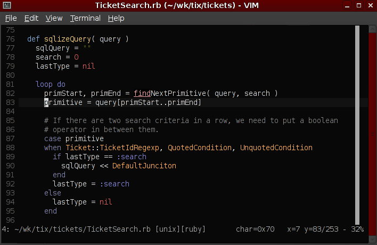Click 'when' keyword on line 88
377x245 pixels.
point(52,148)
